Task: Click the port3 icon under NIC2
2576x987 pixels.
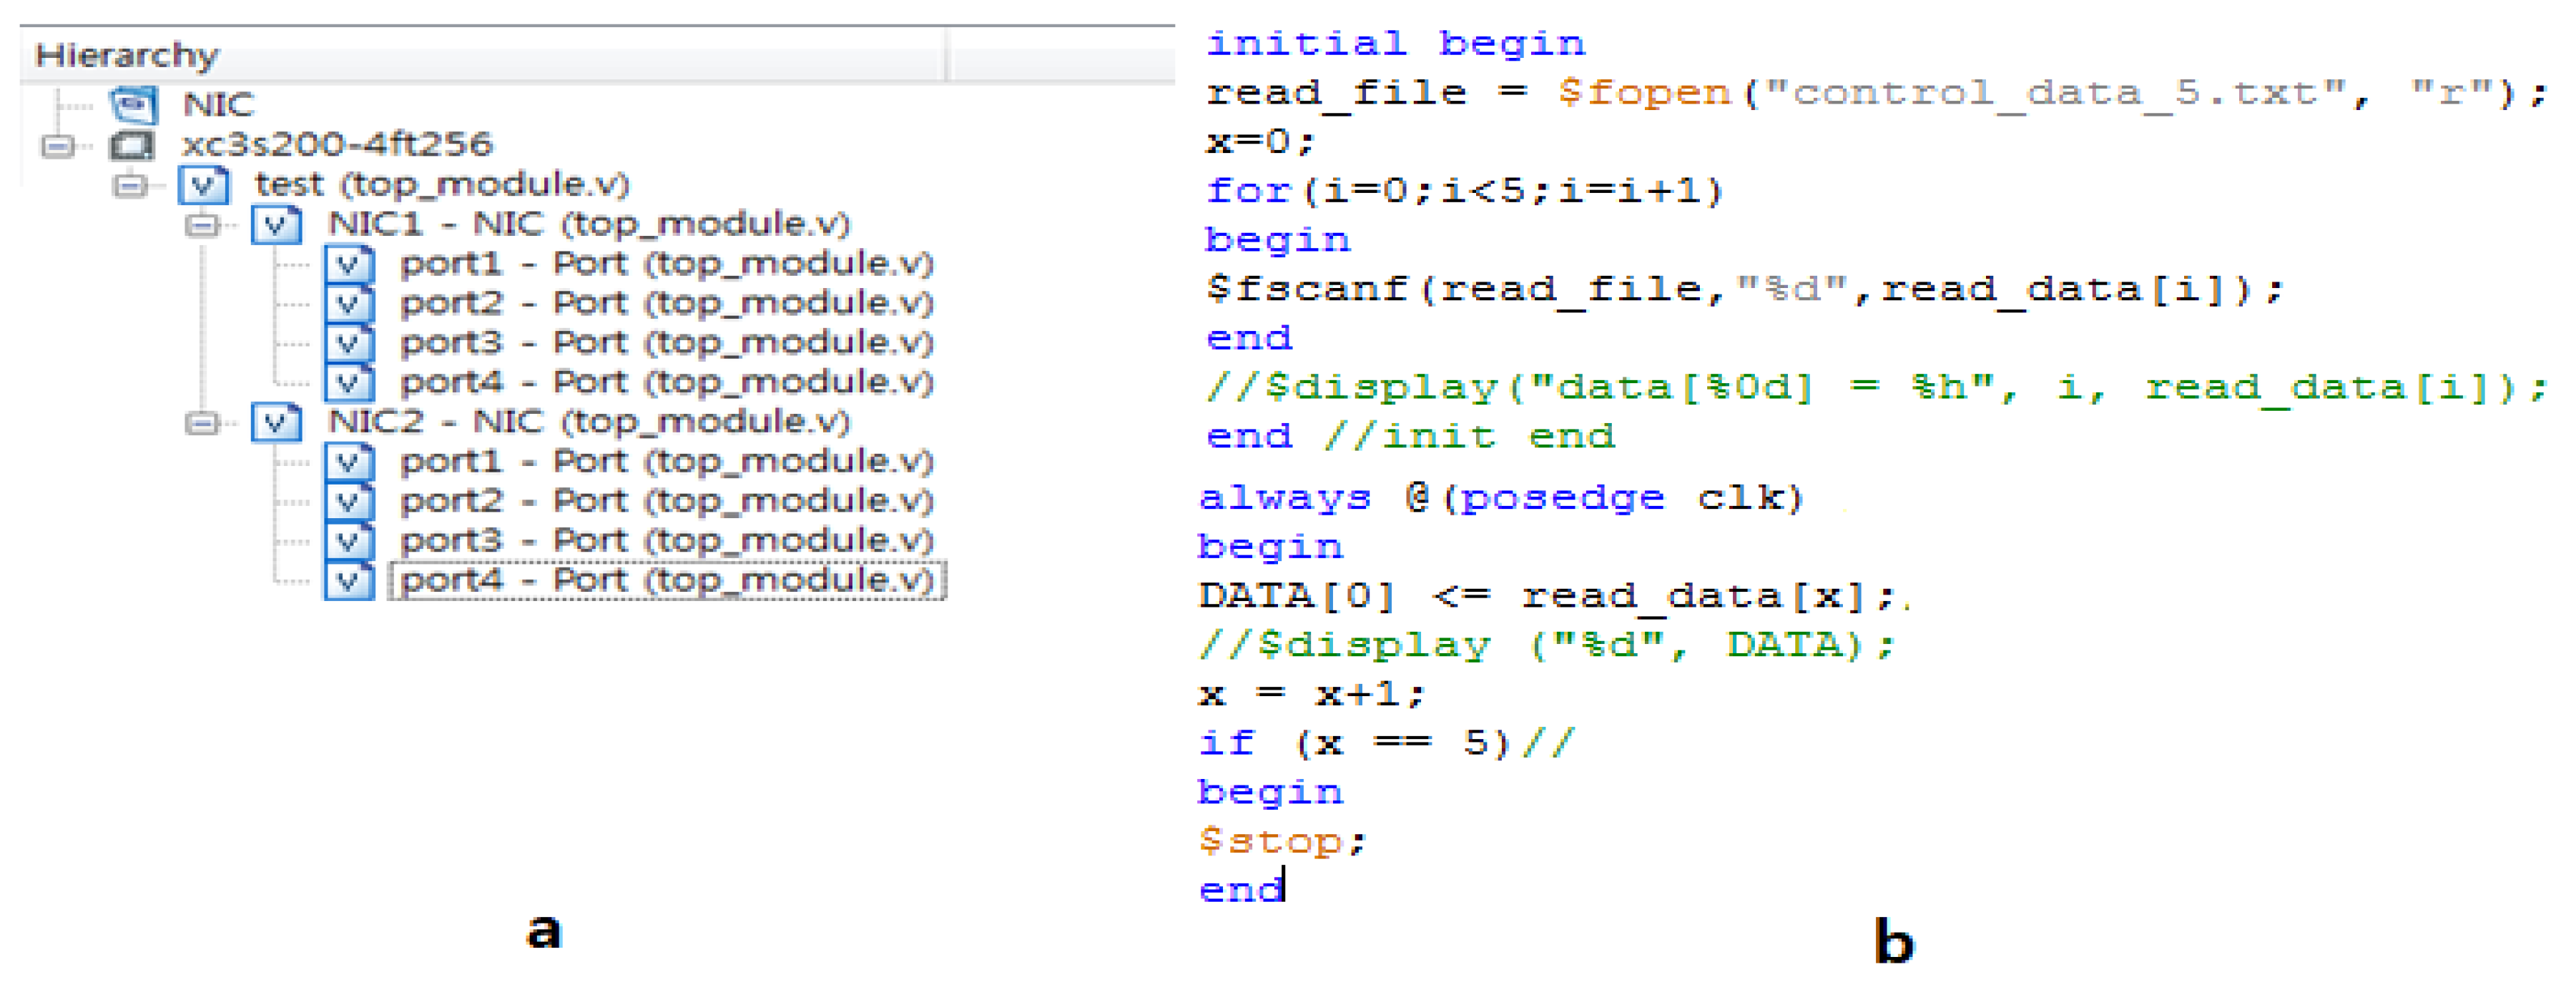Action: [x=349, y=540]
